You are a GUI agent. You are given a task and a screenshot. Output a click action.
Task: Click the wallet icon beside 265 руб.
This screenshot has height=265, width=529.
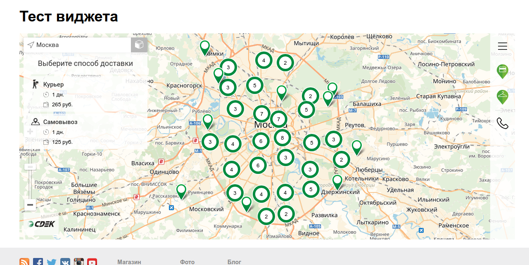click(46, 105)
